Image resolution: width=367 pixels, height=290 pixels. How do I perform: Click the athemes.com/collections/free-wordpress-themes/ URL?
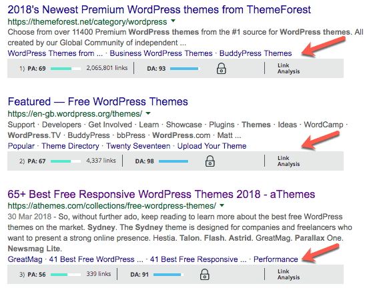click(x=112, y=206)
